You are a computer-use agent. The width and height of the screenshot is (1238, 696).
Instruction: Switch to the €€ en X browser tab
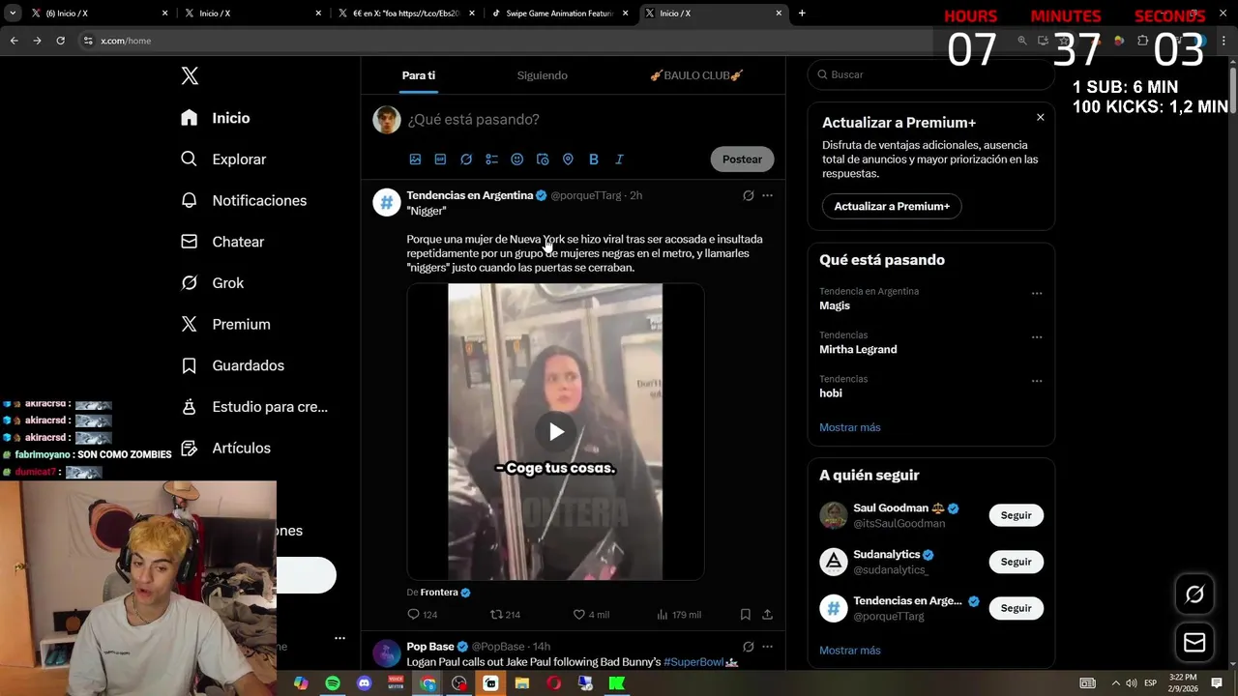click(405, 14)
